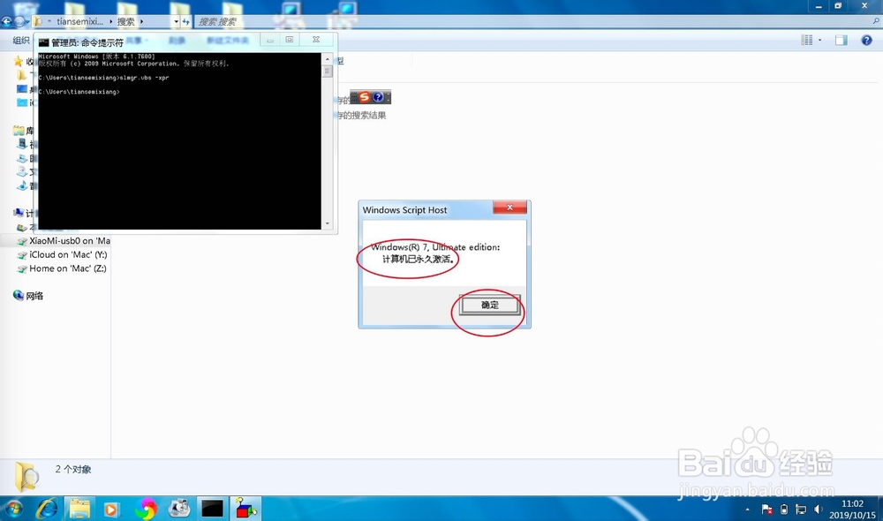Close the Command Prompt window
The height and width of the screenshot is (521, 883).
pyautogui.click(x=316, y=40)
